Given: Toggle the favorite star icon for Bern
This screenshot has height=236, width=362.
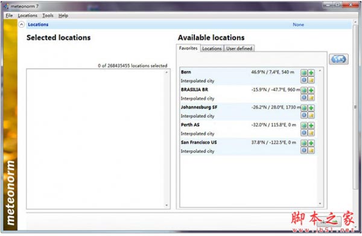Looking at the screenshot, I should pos(311,80).
